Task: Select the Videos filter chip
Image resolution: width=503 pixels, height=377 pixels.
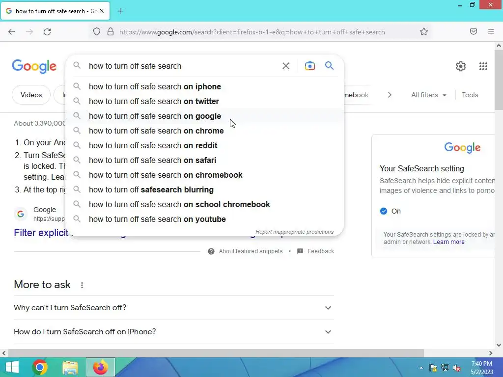Action: point(31,95)
